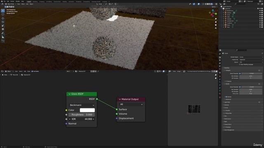Screen dimensions: 264x148
Task: Enable the Simplify panel checkbox
Action: coord(224,111)
